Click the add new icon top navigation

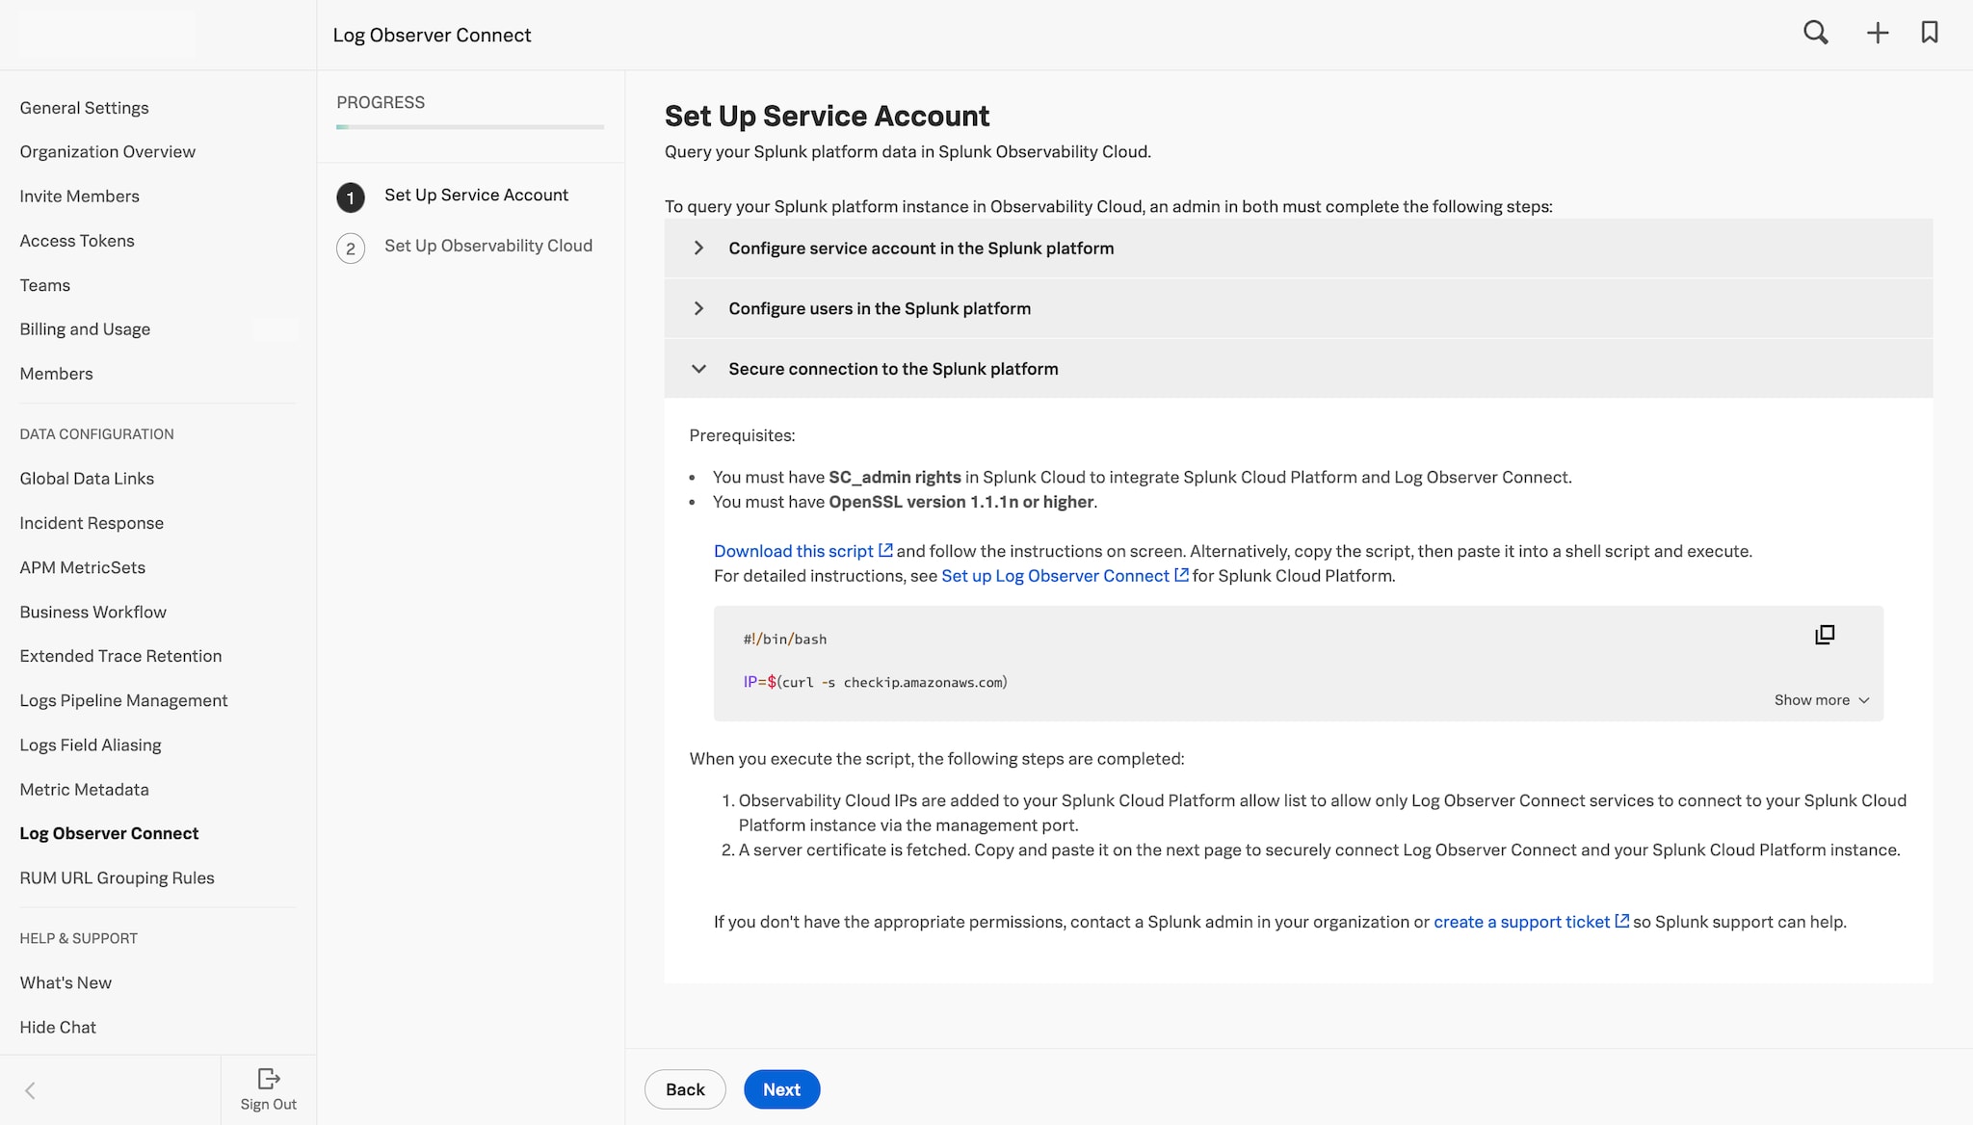[x=1879, y=36]
